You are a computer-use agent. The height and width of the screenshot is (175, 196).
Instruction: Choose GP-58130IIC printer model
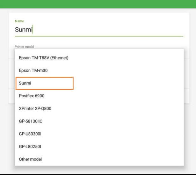[99, 121]
